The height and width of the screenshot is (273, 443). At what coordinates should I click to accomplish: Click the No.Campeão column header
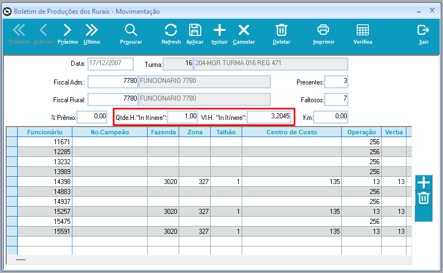click(x=110, y=132)
